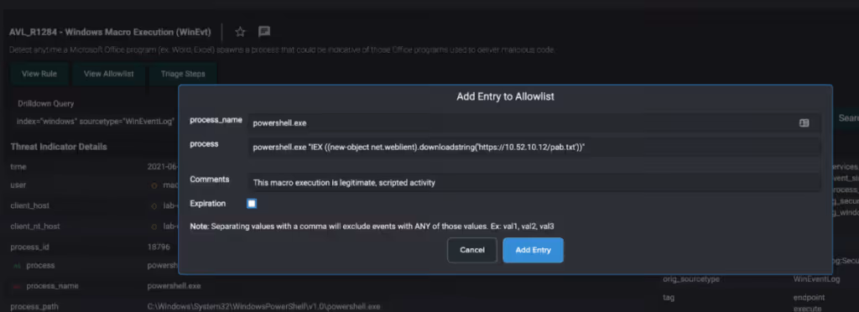Click the C:\Windows\System32 process_path value

click(x=263, y=306)
